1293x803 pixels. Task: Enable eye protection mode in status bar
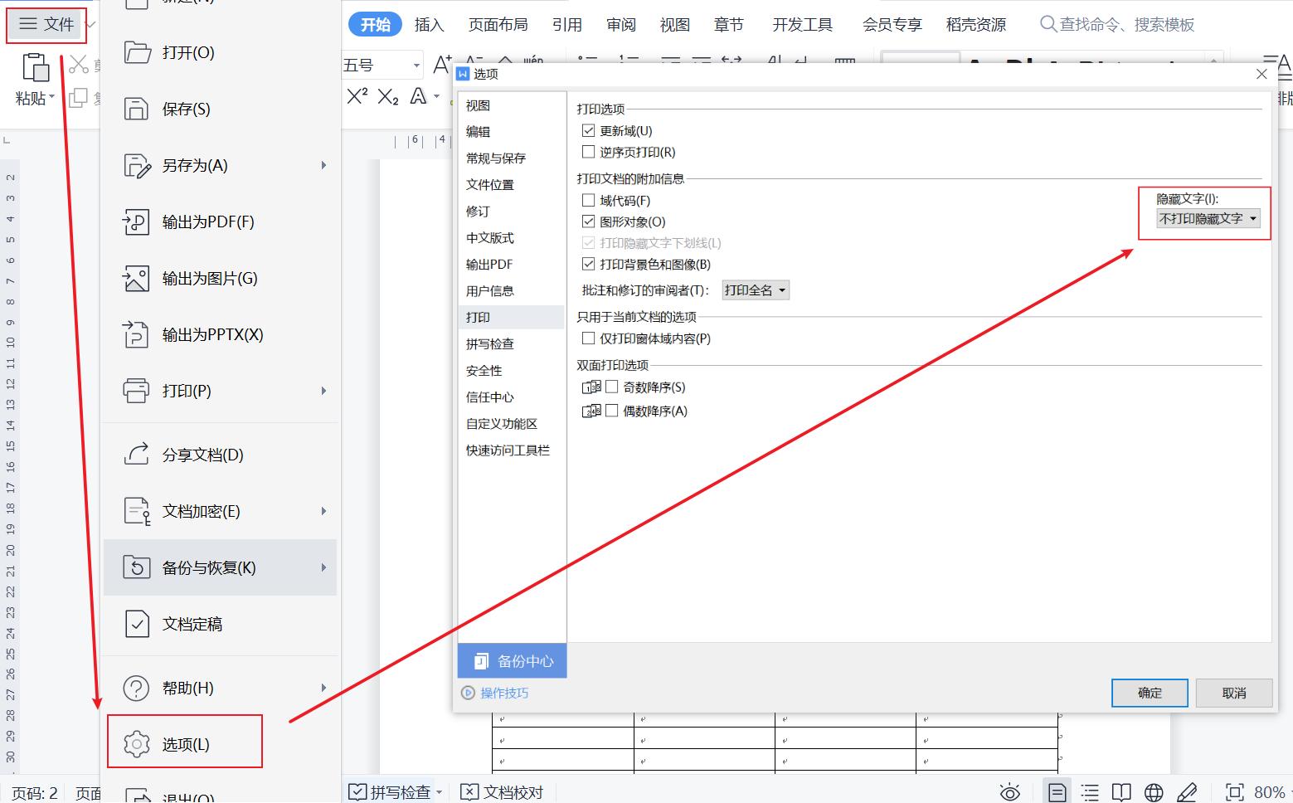pyautogui.click(x=1009, y=791)
